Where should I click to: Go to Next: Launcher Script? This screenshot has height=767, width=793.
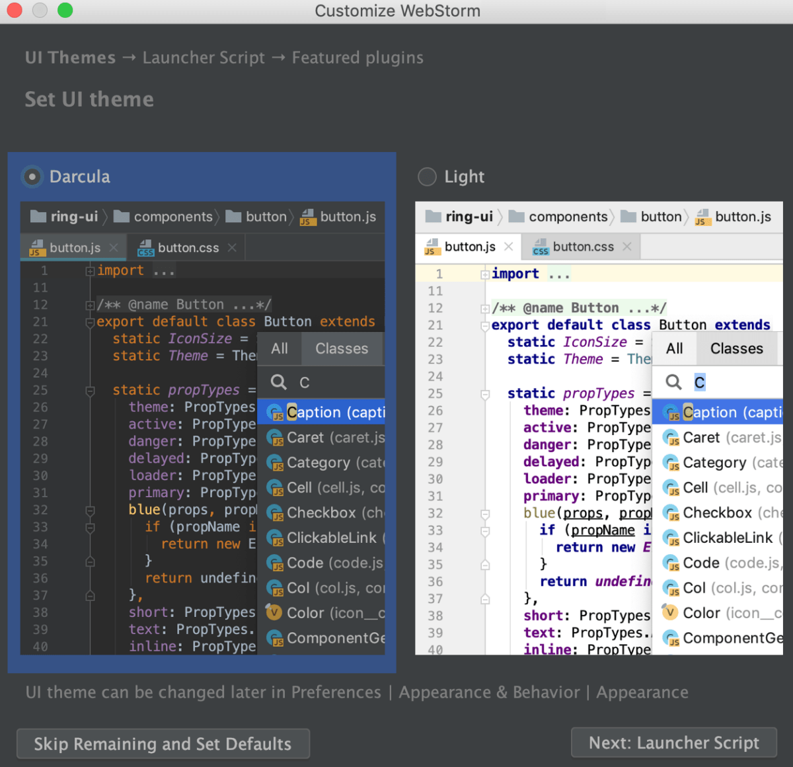click(x=674, y=743)
